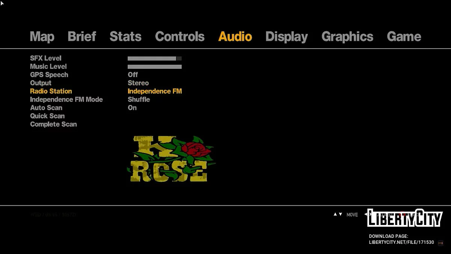Run Quick Scan for music
Image resolution: width=451 pixels, height=254 pixels.
point(47,116)
